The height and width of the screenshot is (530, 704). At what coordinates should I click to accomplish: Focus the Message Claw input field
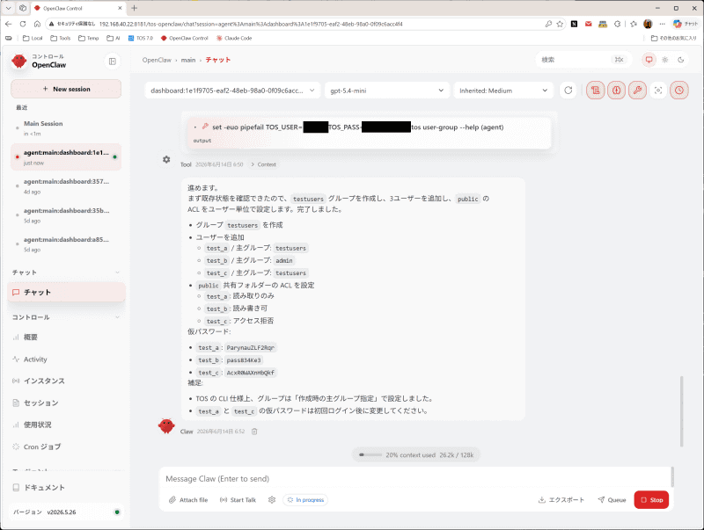(x=416, y=479)
